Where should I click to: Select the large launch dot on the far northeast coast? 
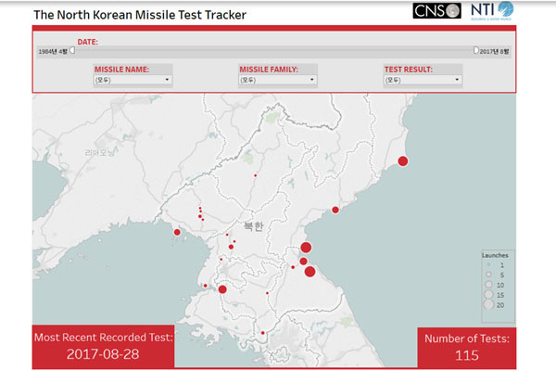pos(403,161)
